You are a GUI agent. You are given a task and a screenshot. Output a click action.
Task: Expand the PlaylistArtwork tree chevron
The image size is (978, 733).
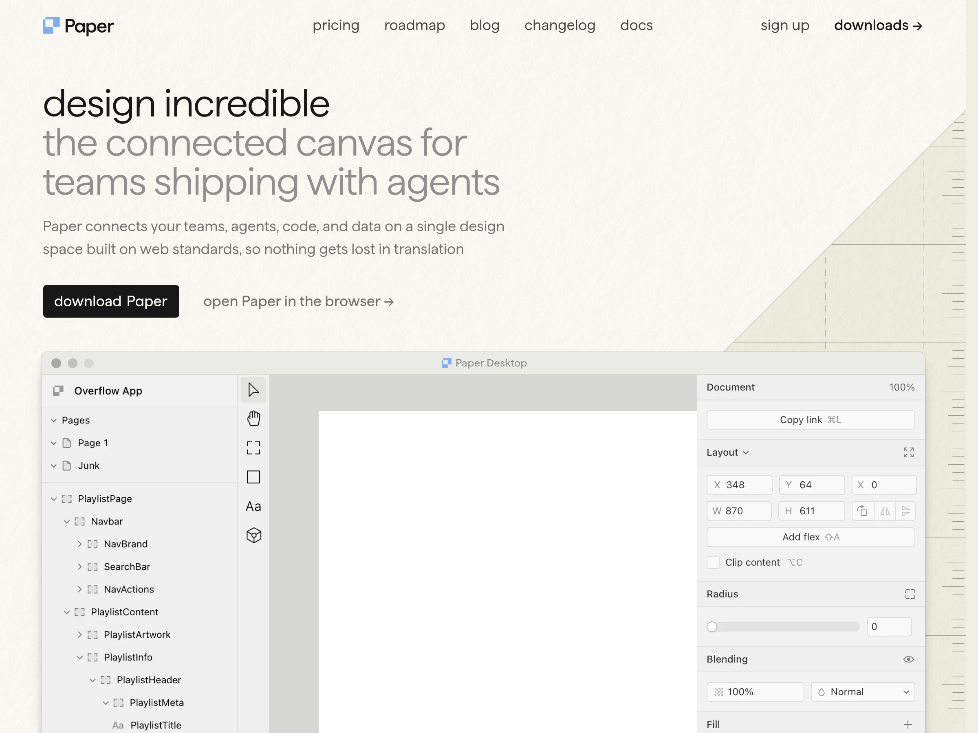click(x=79, y=634)
